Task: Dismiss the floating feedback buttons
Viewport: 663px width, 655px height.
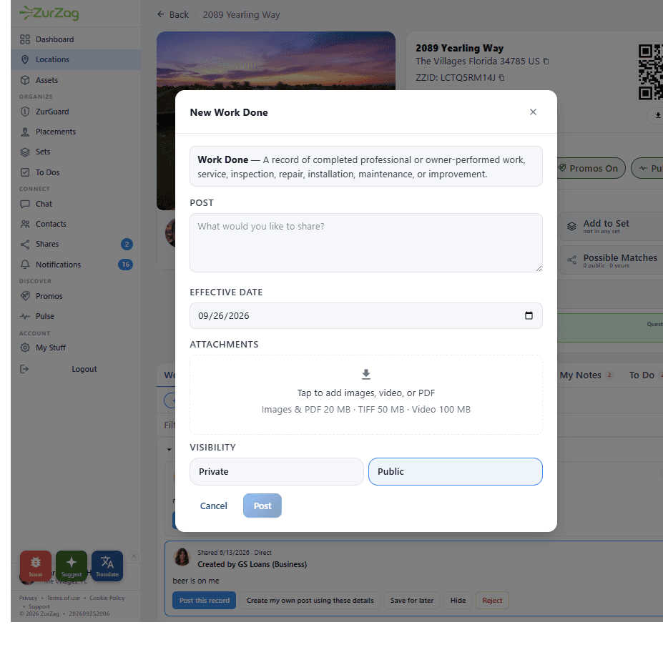Action: [134, 556]
